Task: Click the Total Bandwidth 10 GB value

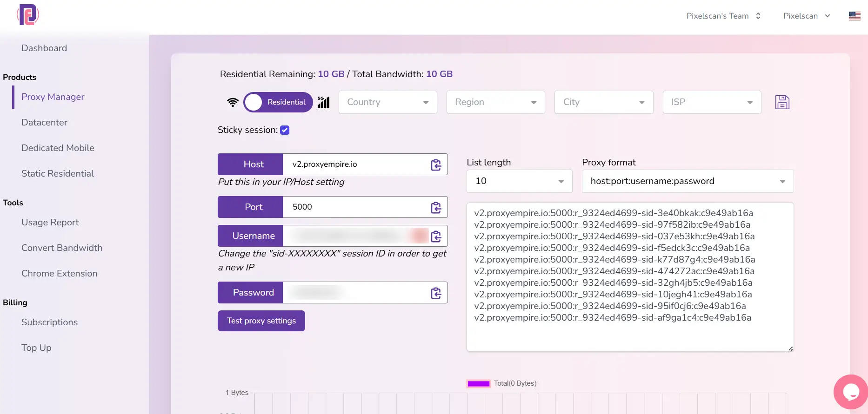Action: [x=439, y=74]
